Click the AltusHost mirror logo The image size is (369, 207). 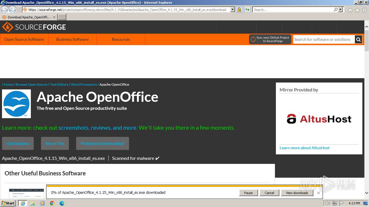point(319,119)
